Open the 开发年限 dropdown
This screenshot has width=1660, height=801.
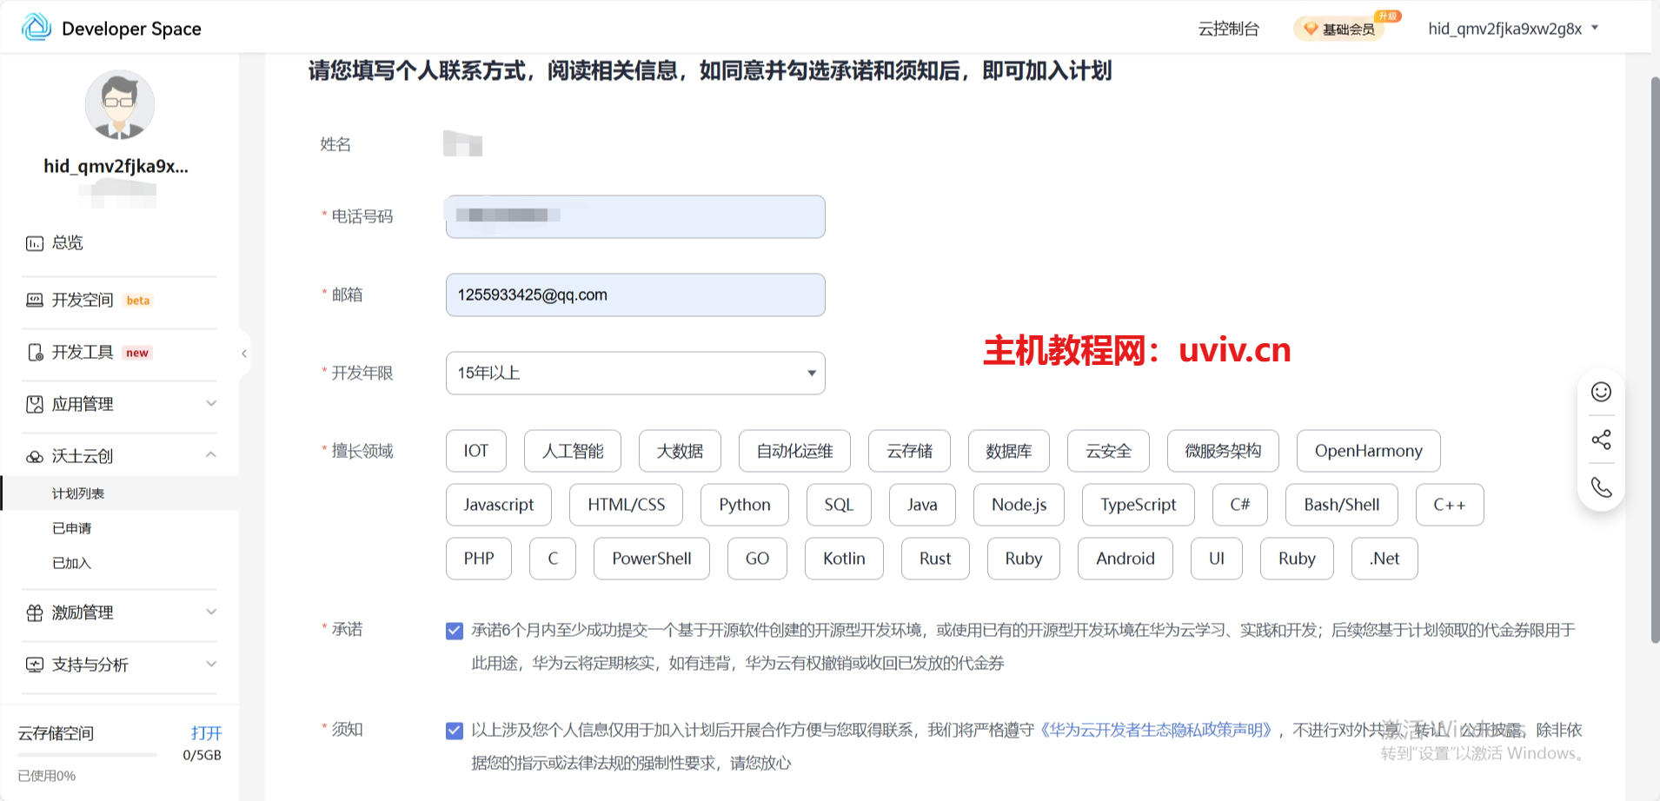pos(634,373)
